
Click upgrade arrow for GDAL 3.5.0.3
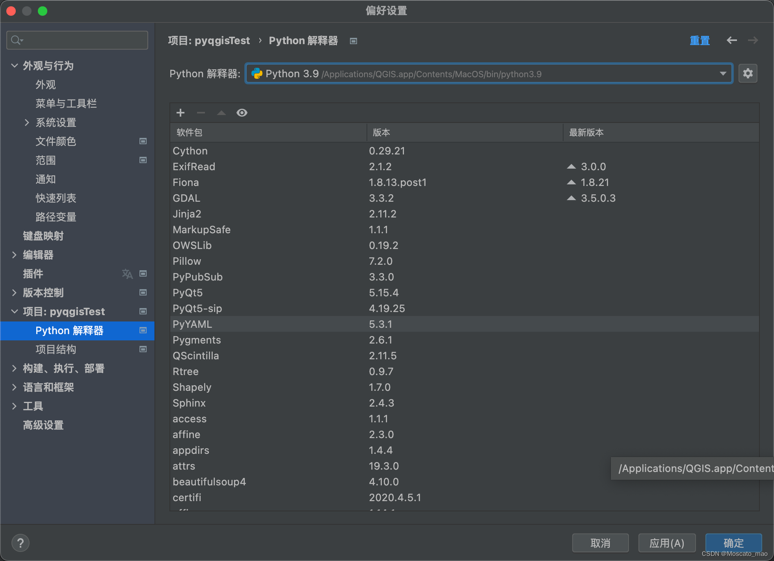point(571,198)
